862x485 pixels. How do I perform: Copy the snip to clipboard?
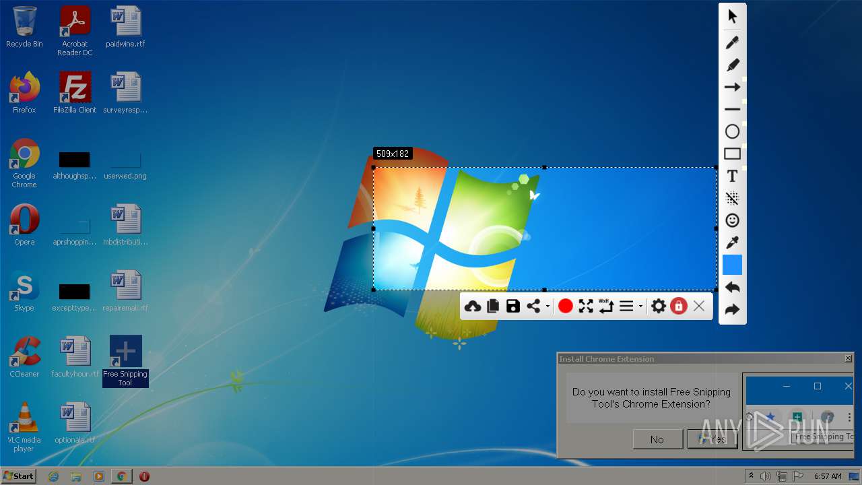(x=493, y=306)
